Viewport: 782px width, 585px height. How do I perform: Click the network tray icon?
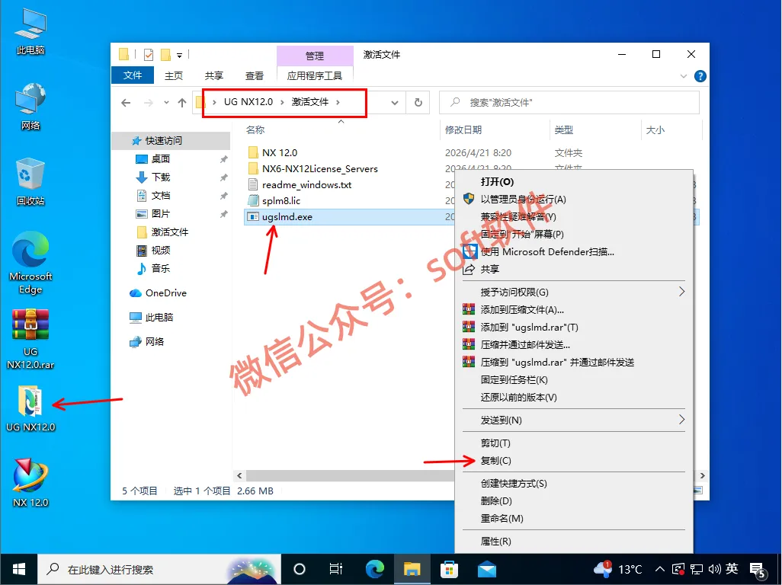pyautogui.click(x=697, y=569)
